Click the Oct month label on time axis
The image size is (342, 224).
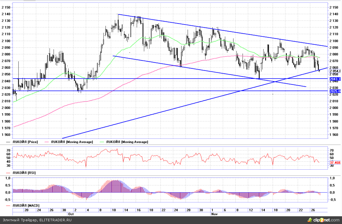(71, 214)
